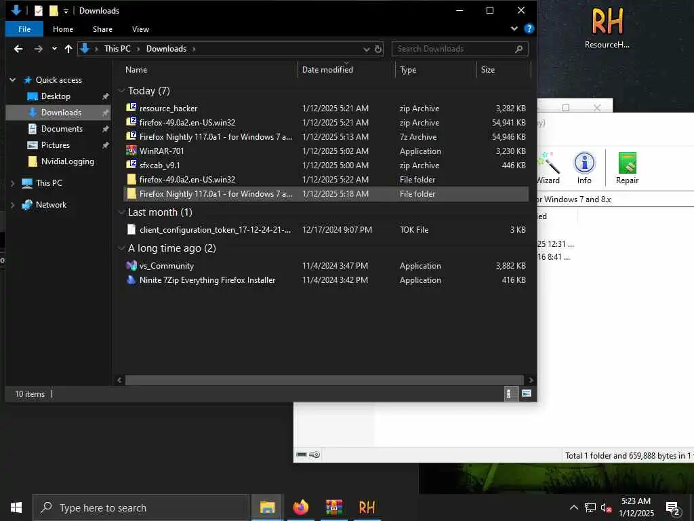This screenshot has width=694, height=521.
Task: Collapse the Last month (1) group
Action: (x=121, y=212)
